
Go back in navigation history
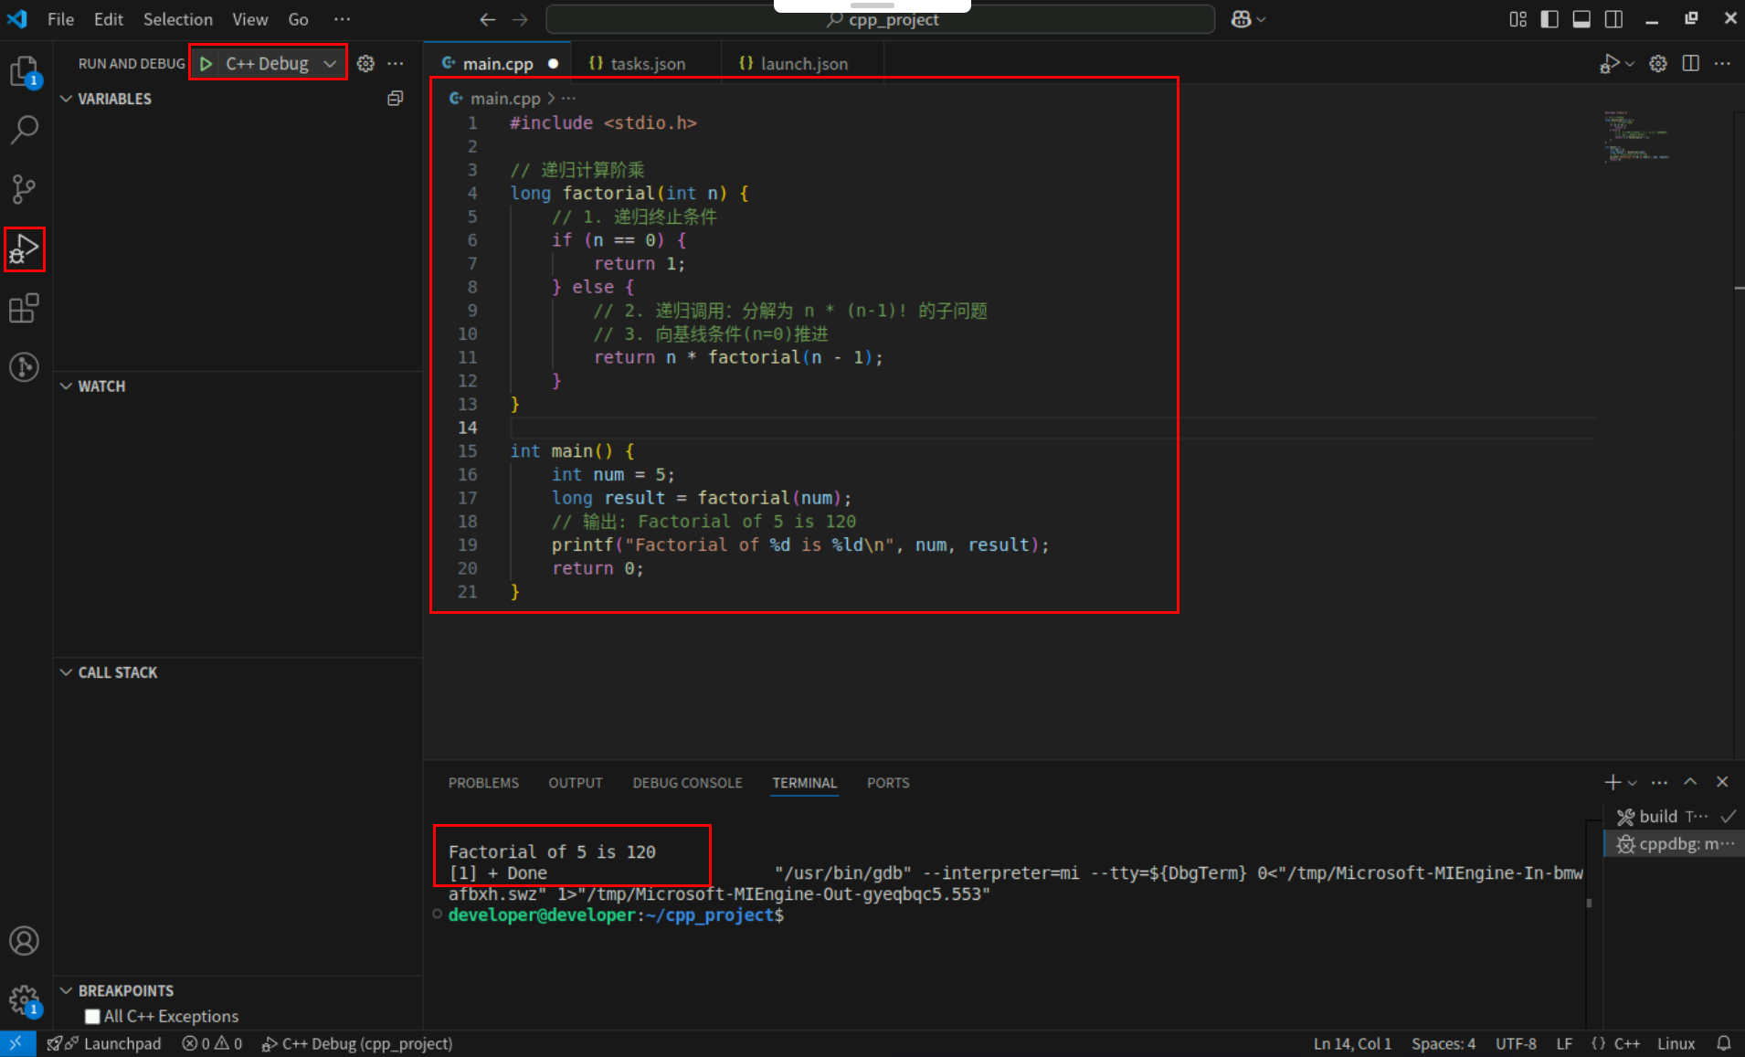[488, 19]
